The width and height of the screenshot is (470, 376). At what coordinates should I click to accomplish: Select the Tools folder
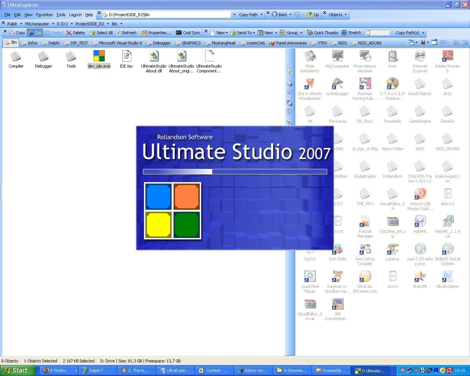pos(71,59)
